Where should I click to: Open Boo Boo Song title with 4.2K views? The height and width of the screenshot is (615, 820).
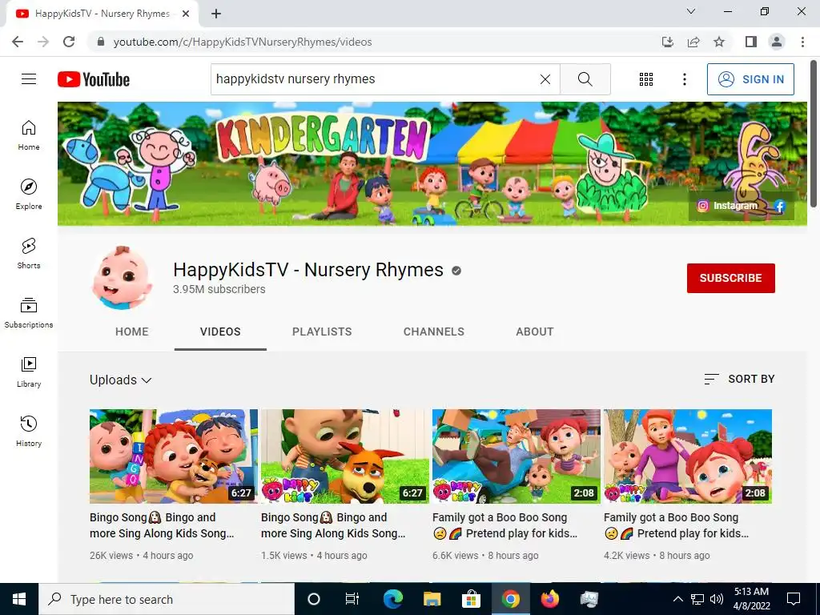pyautogui.click(x=676, y=525)
